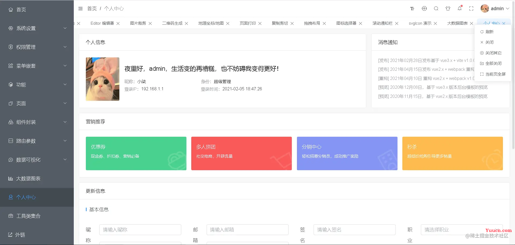Screen dimensions: 515x245
Task: Open the 分销中心 purple card
Action: coord(347,153)
